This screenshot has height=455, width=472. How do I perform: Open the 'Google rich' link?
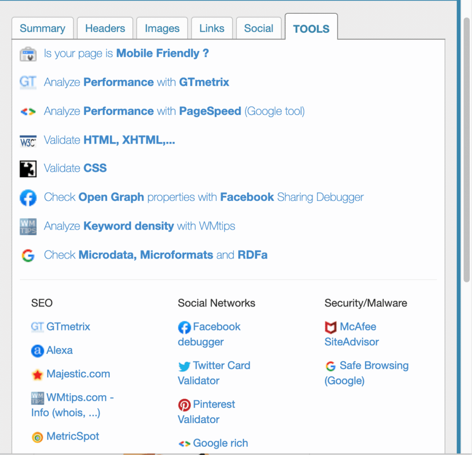click(x=220, y=443)
